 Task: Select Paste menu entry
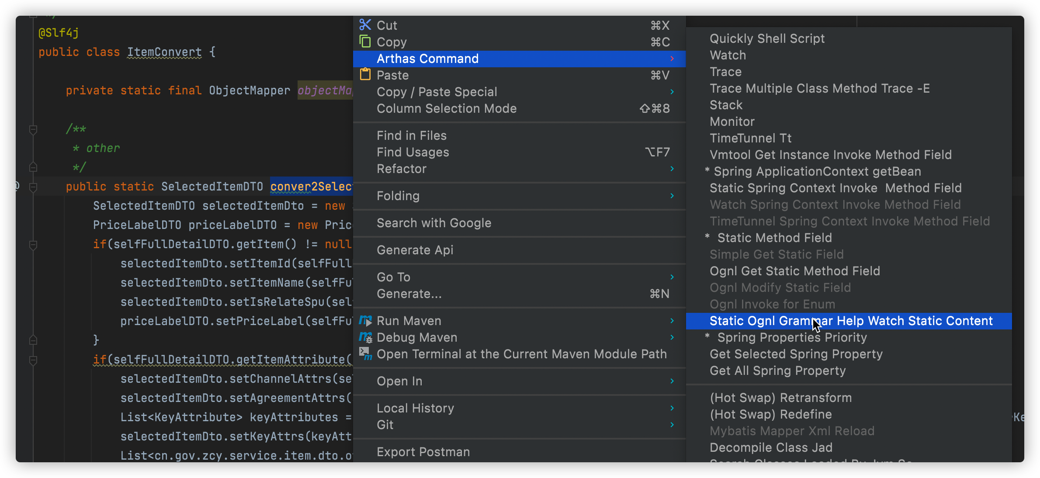pos(519,75)
